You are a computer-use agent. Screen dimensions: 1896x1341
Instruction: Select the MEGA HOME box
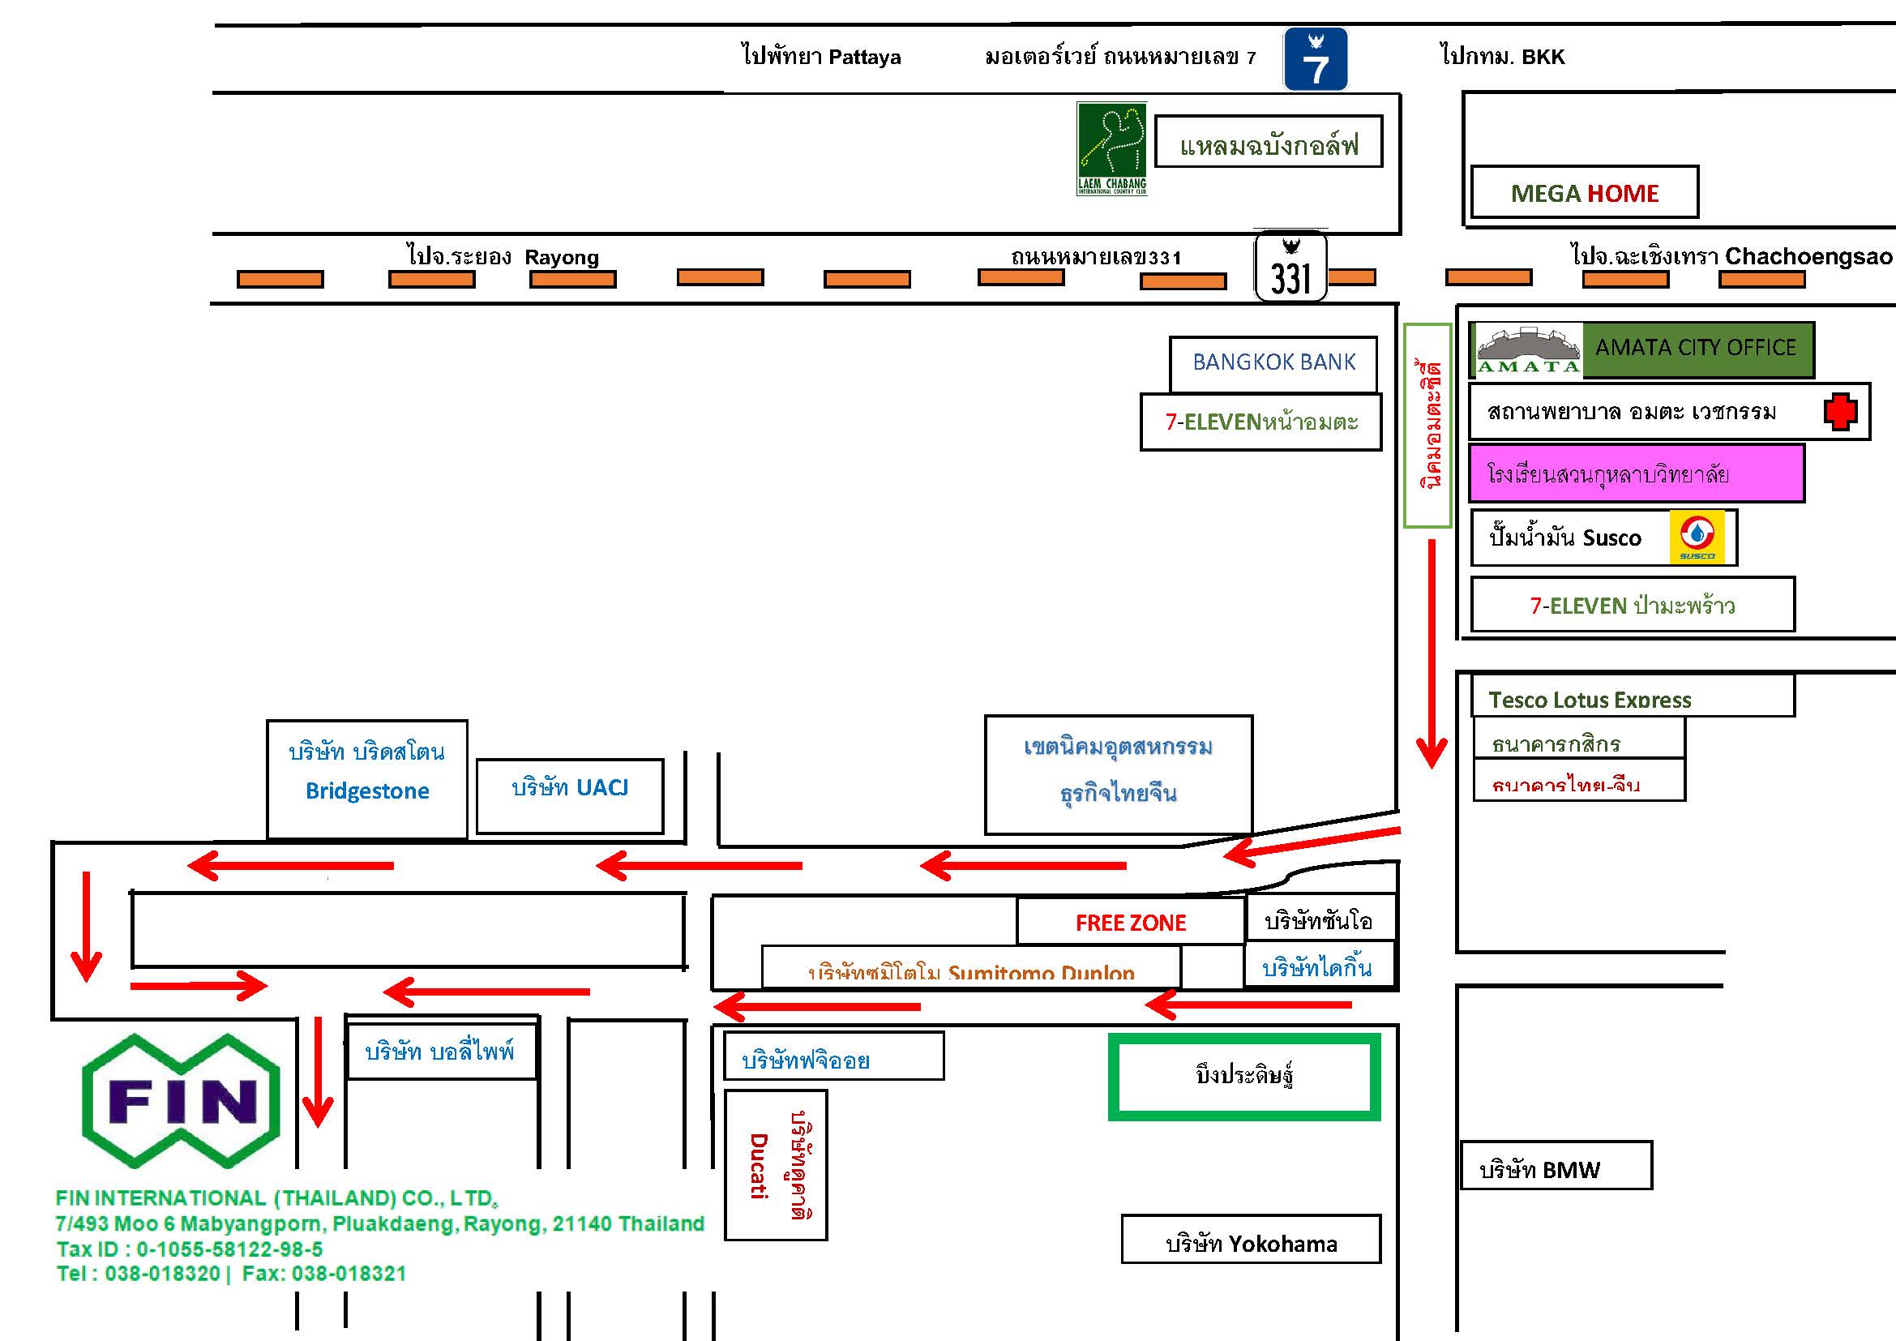coord(1585,192)
